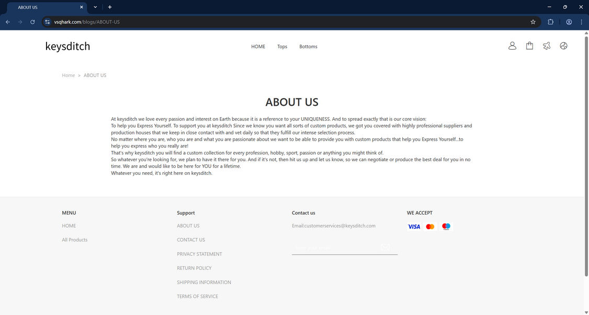This screenshot has width=589, height=315.
Task: Open the globe language selector icon
Action: [563, 46]
